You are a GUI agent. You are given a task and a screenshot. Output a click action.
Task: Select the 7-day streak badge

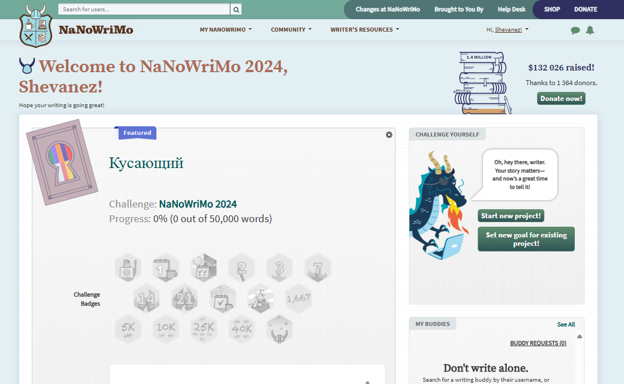click(317, 268)
